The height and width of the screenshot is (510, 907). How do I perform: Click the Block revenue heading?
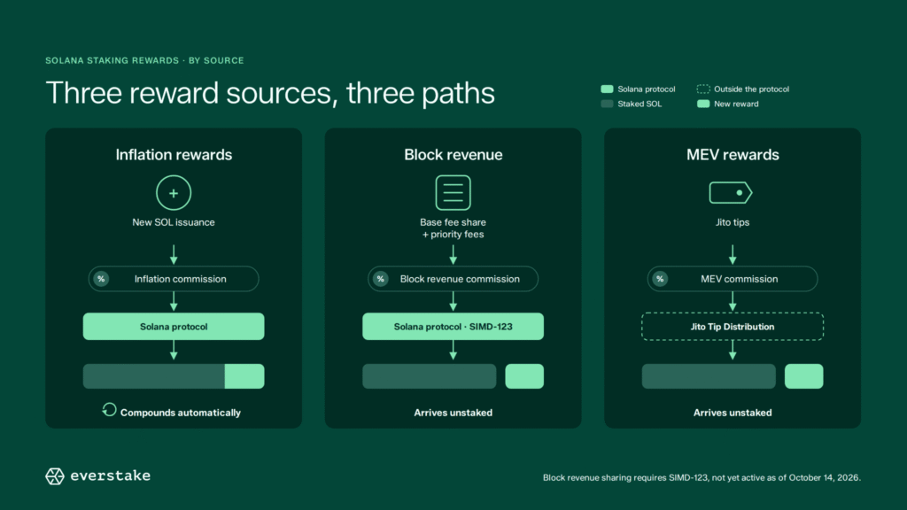pos(453,155)
